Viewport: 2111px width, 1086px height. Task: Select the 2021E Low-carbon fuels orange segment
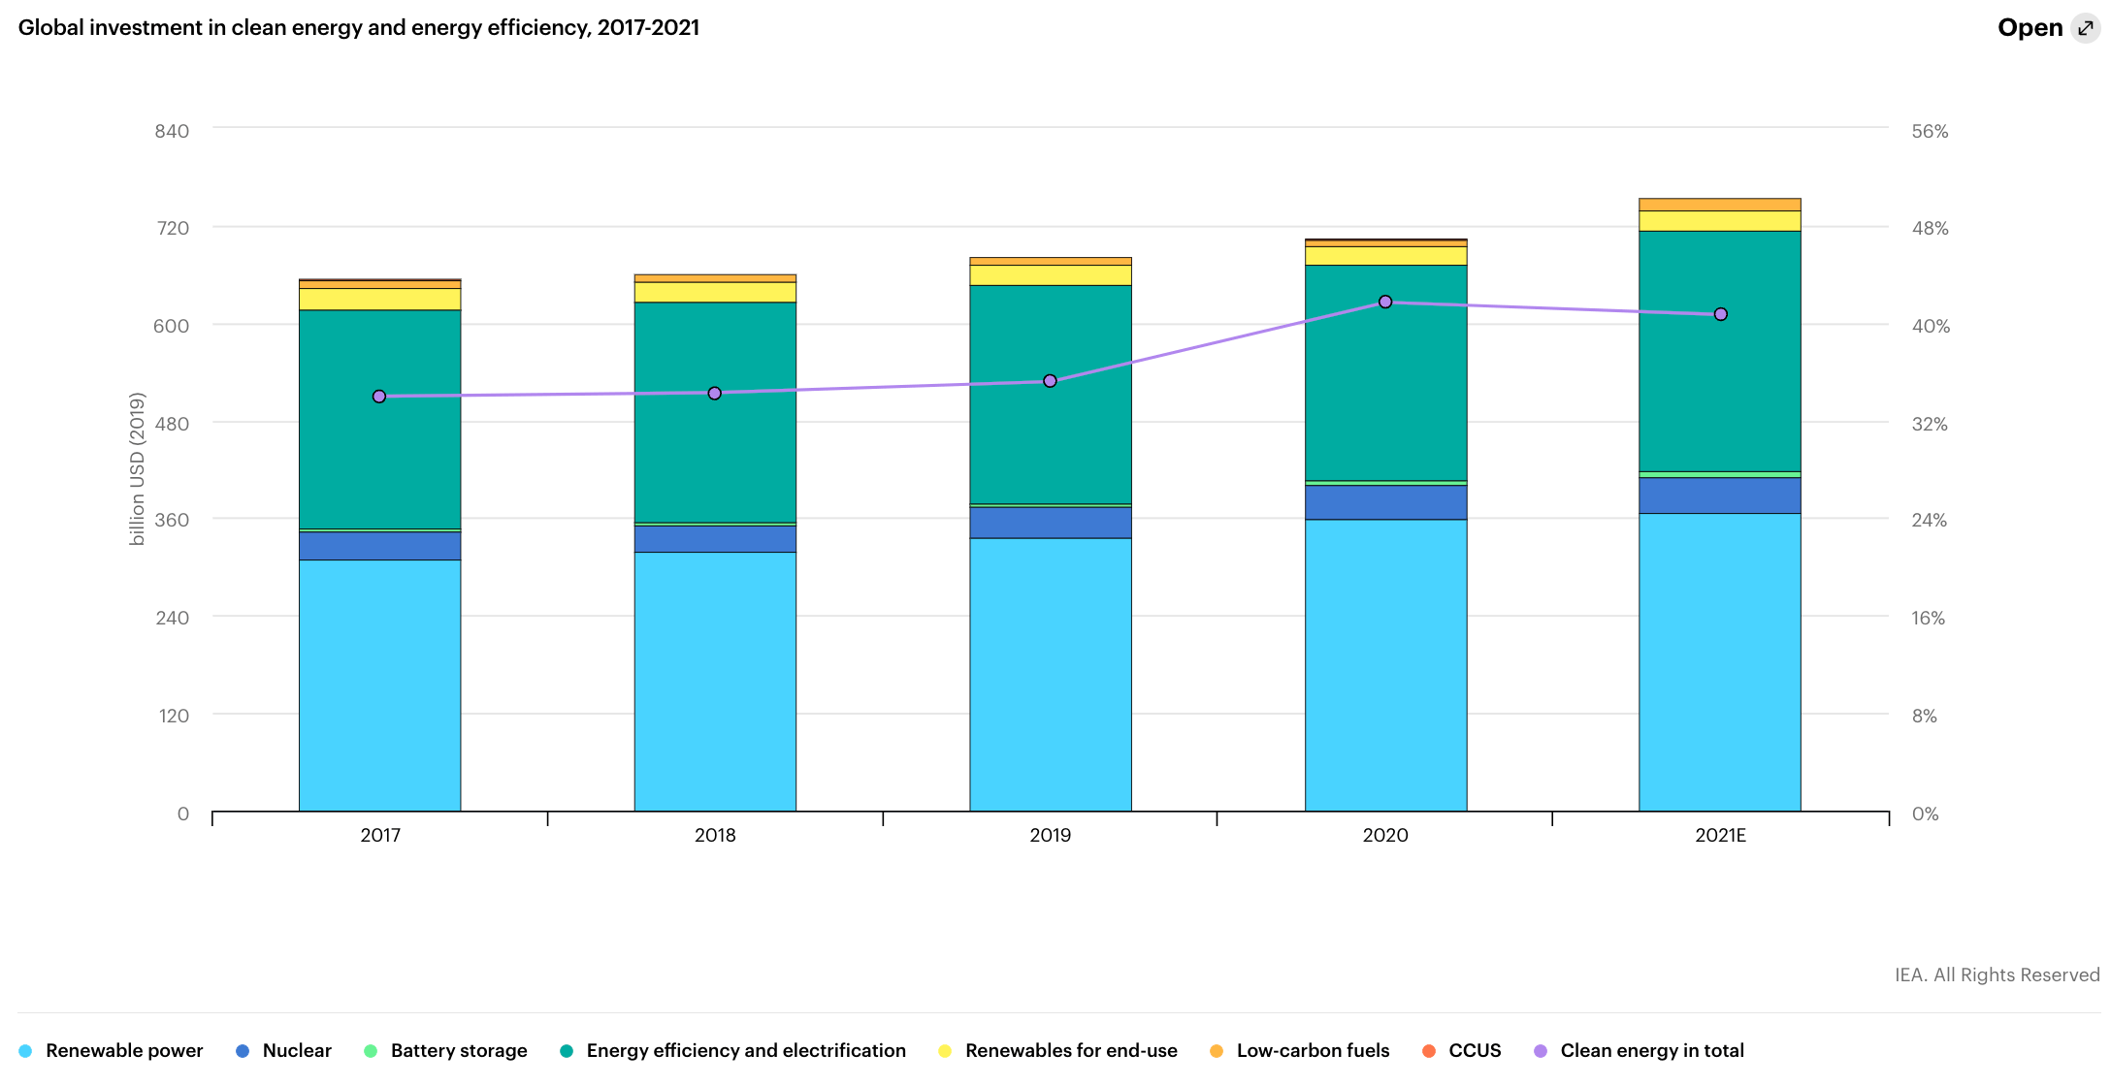(x=1720, y=205)
